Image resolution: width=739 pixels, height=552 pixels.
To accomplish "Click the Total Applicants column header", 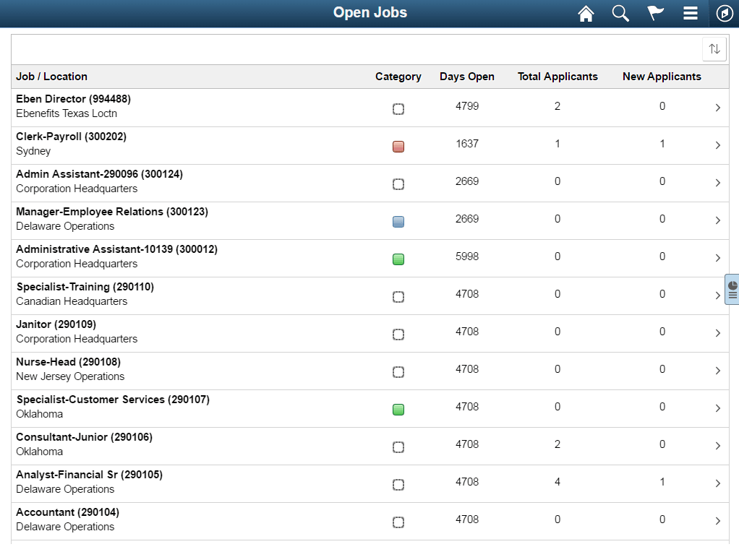I will 558,76.
